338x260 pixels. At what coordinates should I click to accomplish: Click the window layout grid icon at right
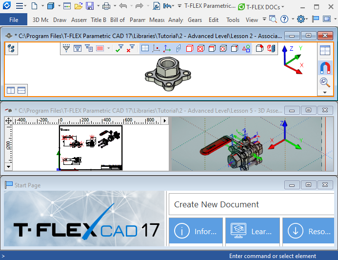tap(325, 50)
